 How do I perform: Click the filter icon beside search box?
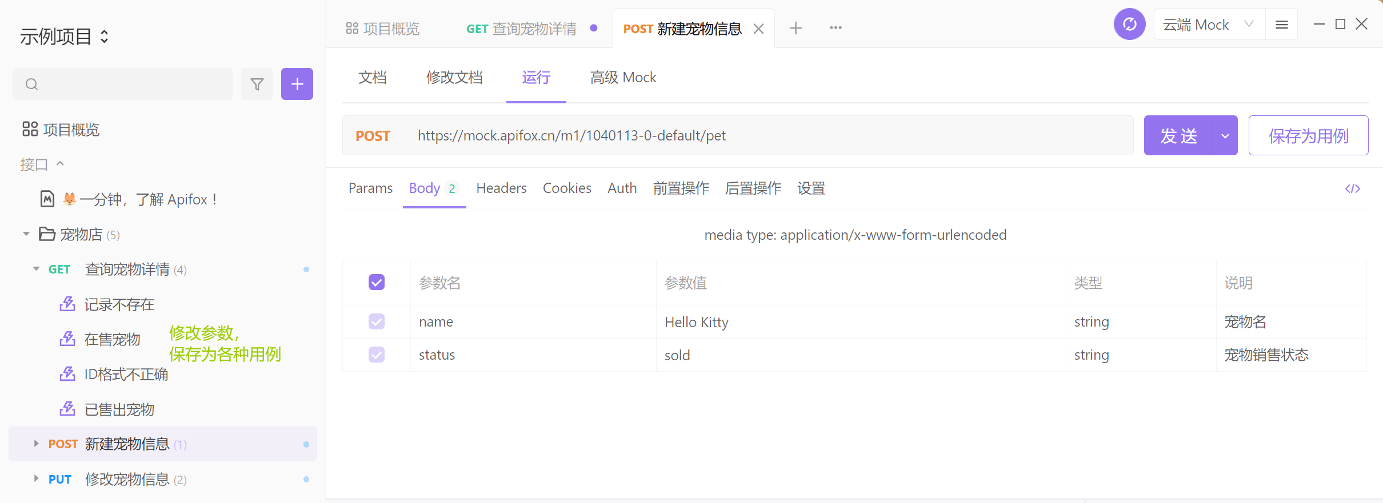[257, 84]
